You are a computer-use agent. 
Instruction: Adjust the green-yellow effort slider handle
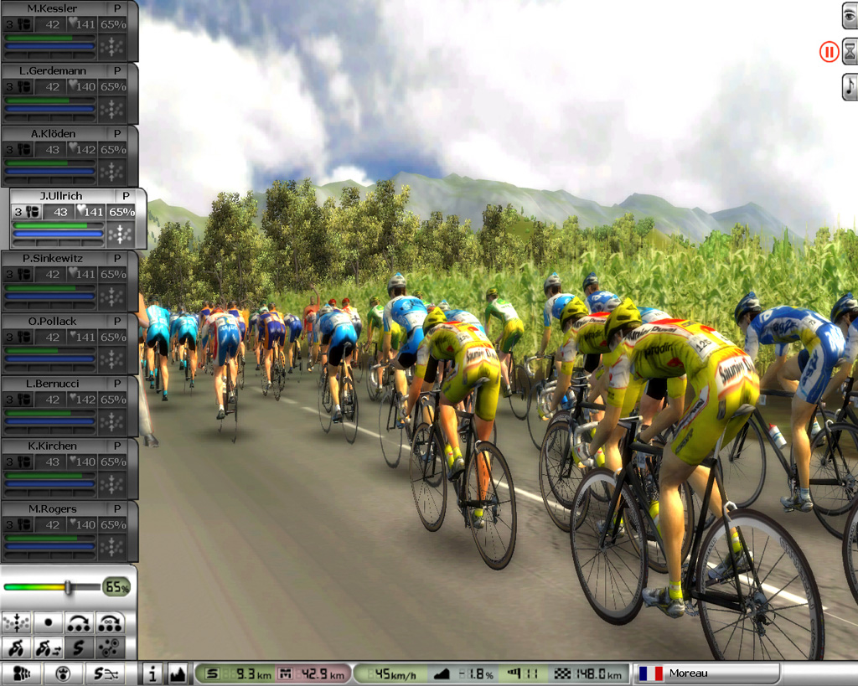coord(70,587)
